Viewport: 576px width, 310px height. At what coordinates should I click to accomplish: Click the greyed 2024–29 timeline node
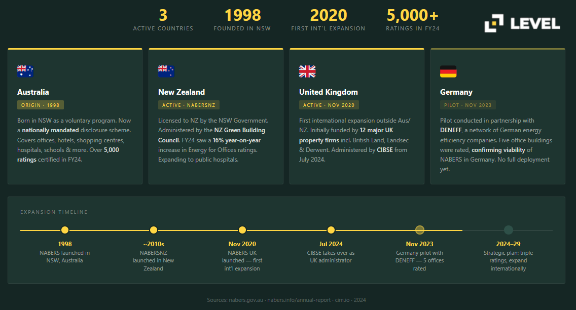point(508,230)
